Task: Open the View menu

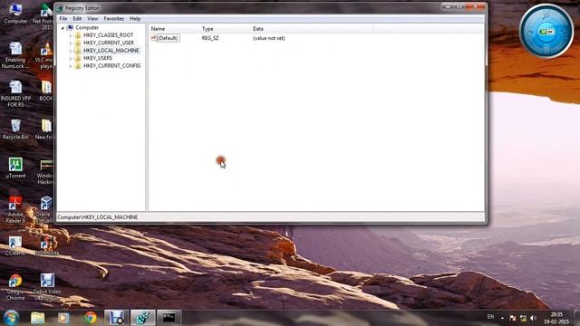Action: (x=92, y=18)
